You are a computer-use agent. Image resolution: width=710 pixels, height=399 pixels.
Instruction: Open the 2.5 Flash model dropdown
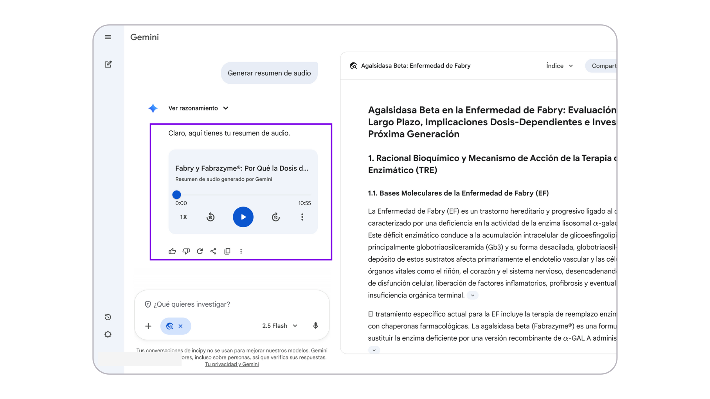point(280,326)
